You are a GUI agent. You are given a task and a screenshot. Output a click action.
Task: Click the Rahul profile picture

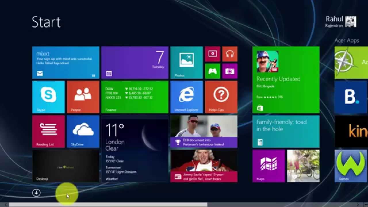pyautogui.click(x=351, y=22)
